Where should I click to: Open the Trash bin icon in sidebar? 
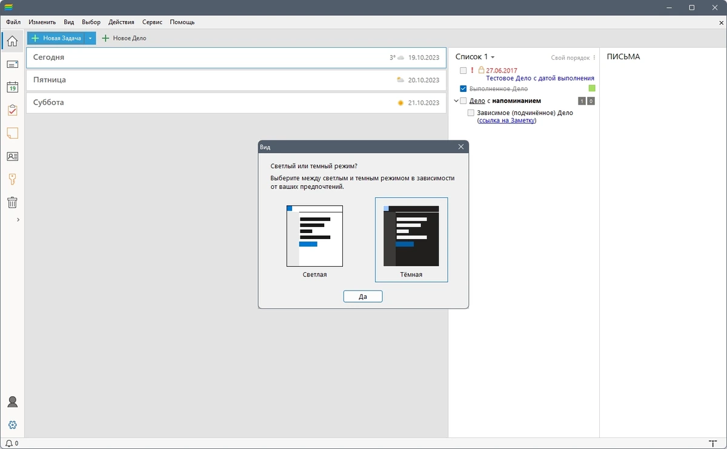click(12, 202)
